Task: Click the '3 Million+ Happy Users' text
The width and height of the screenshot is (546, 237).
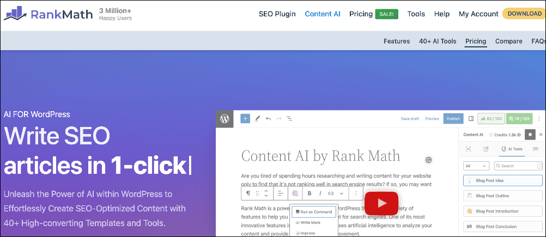Action: point(116,14)
